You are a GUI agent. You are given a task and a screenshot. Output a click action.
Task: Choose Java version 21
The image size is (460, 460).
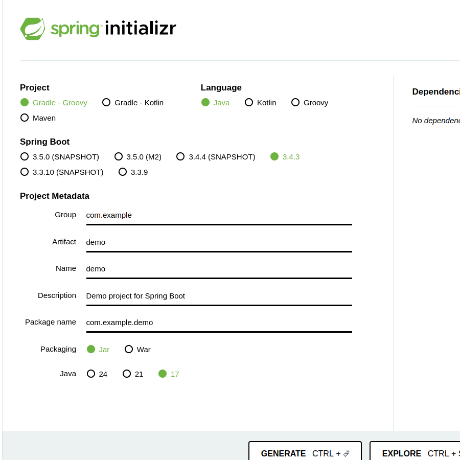[133, 374]
